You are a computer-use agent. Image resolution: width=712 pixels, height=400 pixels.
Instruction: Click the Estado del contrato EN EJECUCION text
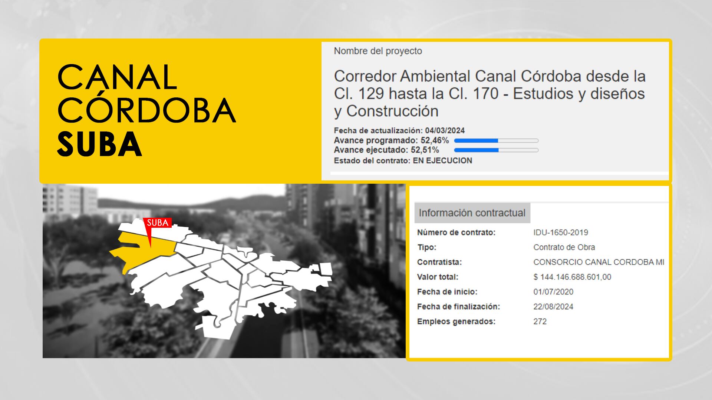(x=402, y=161)
